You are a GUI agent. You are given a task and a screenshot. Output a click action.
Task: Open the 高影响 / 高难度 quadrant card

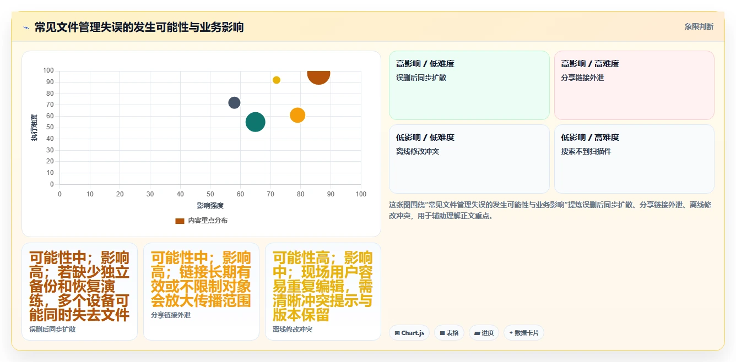click(634, 85)
